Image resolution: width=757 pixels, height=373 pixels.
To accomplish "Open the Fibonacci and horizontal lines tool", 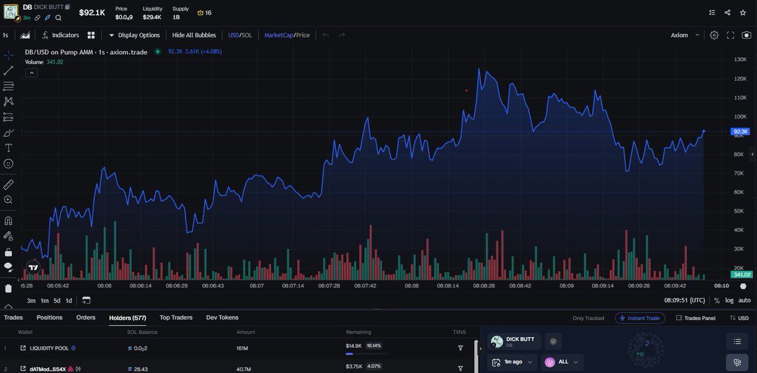I will point(8,86).
